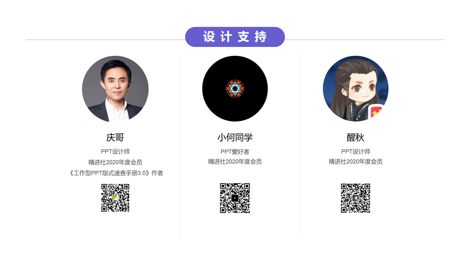Click the green WeChat logo inside 庆哥's QR code

(115, 197)
